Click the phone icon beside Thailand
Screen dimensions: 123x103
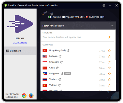(x=60, y=79)
